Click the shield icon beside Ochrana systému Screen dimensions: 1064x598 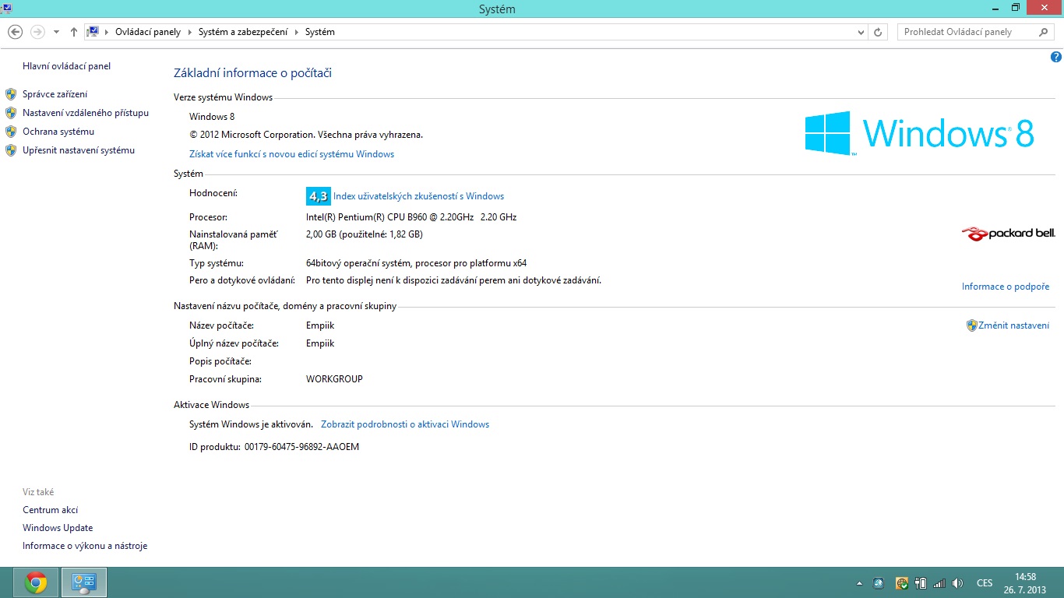coord(11,132)
